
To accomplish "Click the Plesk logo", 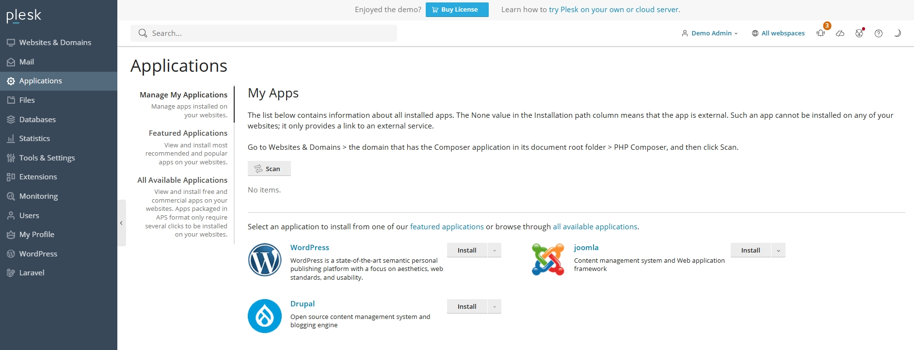I will click(x=24, y=16).
